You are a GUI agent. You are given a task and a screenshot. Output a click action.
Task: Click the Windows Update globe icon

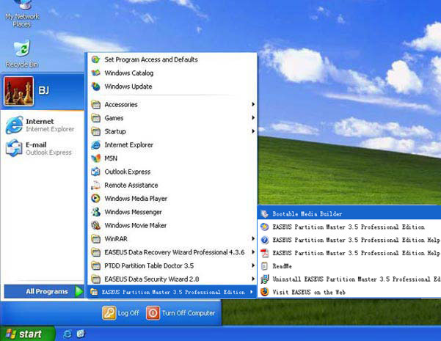95,87
